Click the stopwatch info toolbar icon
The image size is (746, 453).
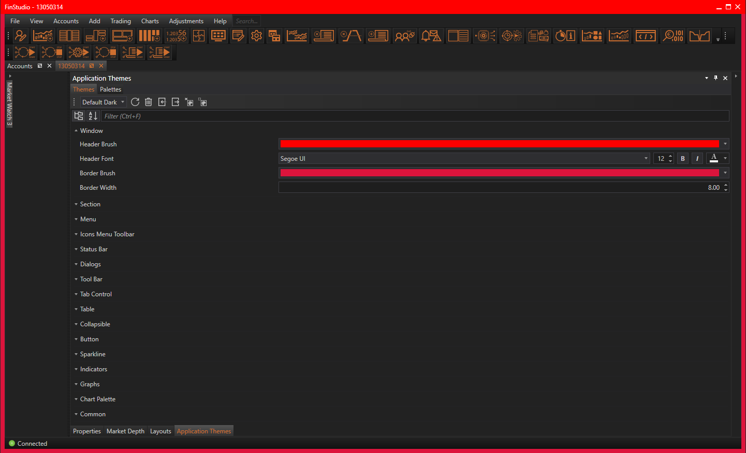565,36
